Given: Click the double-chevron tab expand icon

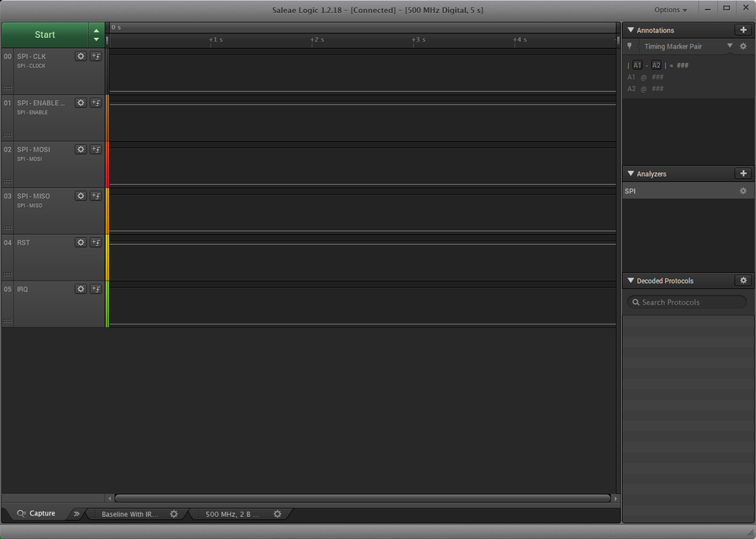Looking at the screenshot, I should point(77,514).
